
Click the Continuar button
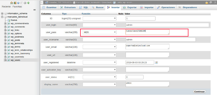click(x=199, y=91)
